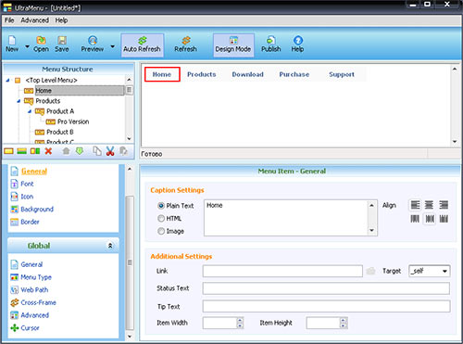Open the Target dropdown
This screenshot has height=344, width=463.
430,271
